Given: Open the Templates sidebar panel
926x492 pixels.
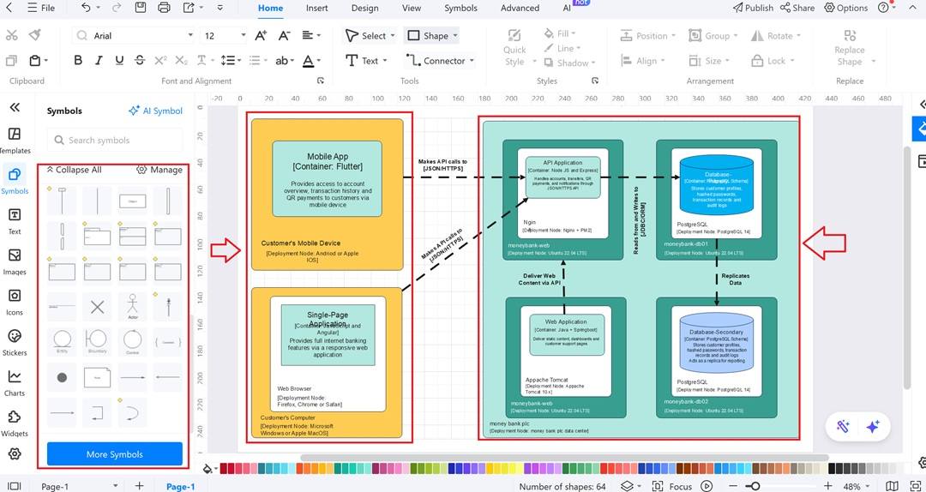Looking at the screenshot, I should [15, 140].
